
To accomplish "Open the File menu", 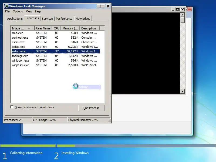I will click(x=7, y=11).
